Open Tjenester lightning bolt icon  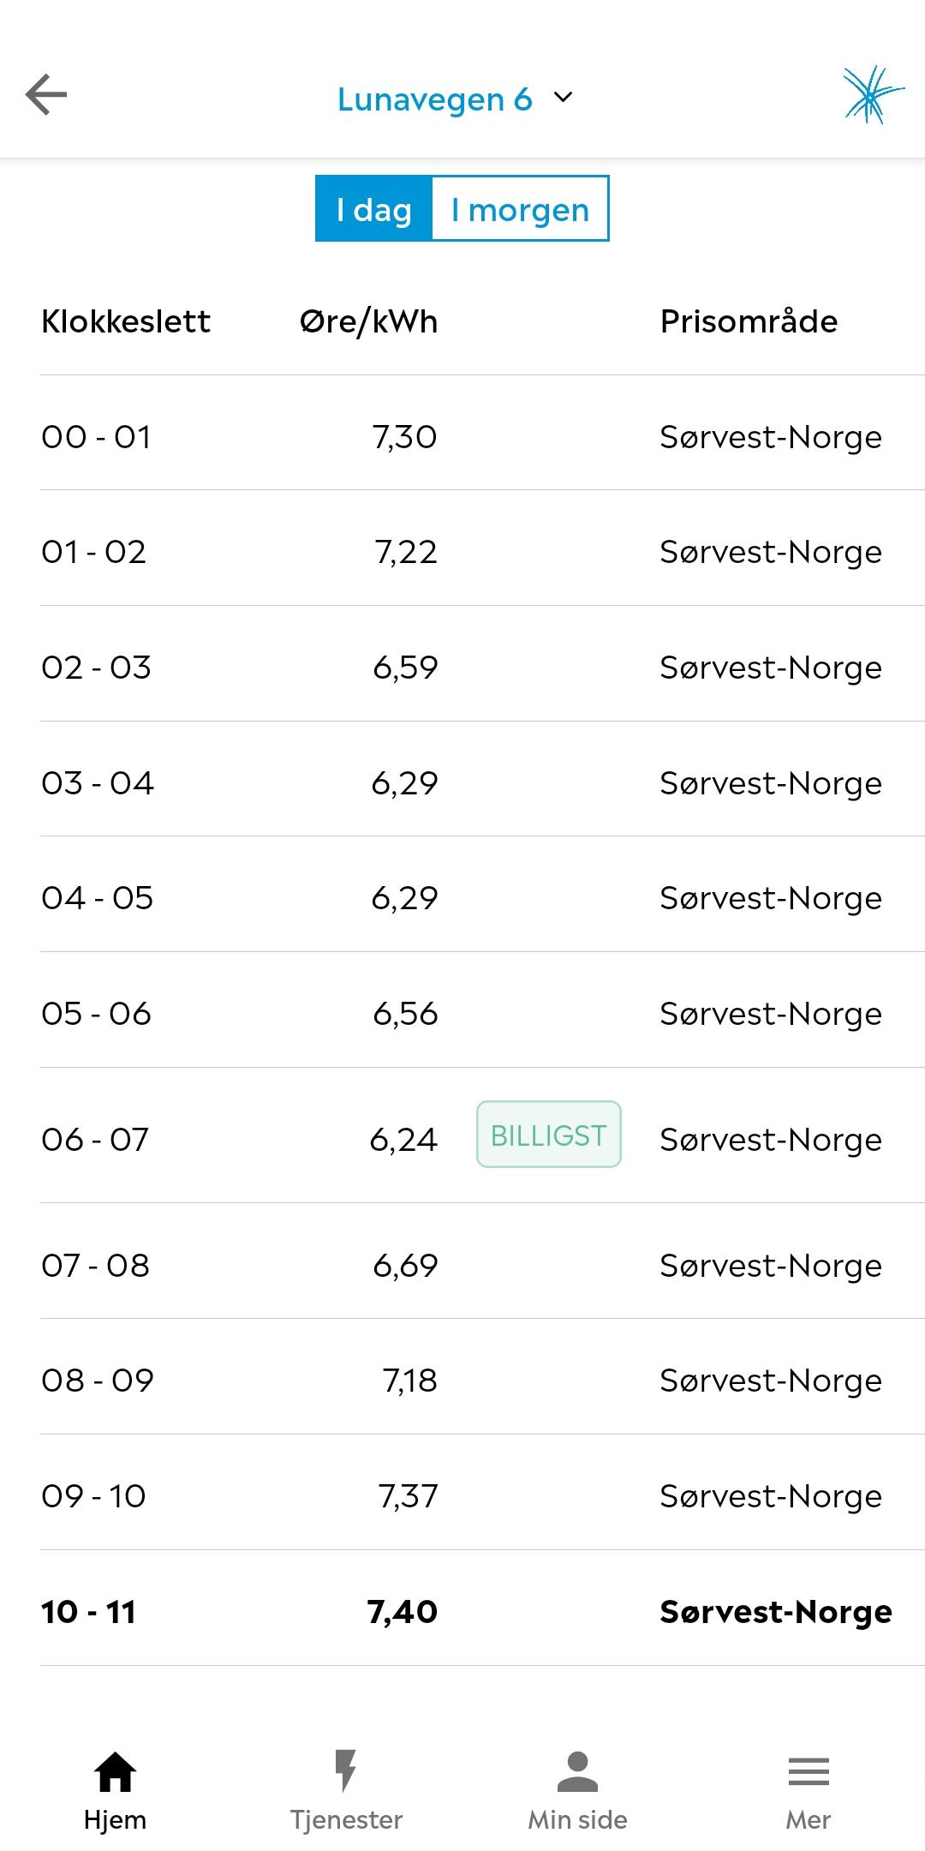[x=346, y=1772]
